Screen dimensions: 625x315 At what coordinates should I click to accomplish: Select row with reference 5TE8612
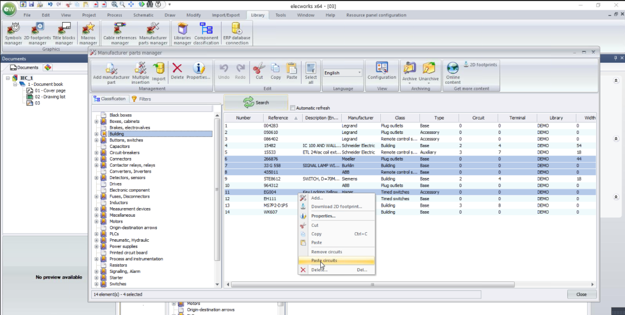[409, 179]
